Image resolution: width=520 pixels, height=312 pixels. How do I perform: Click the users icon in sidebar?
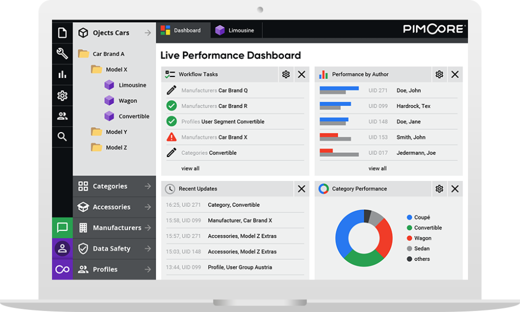pos(62,116)
